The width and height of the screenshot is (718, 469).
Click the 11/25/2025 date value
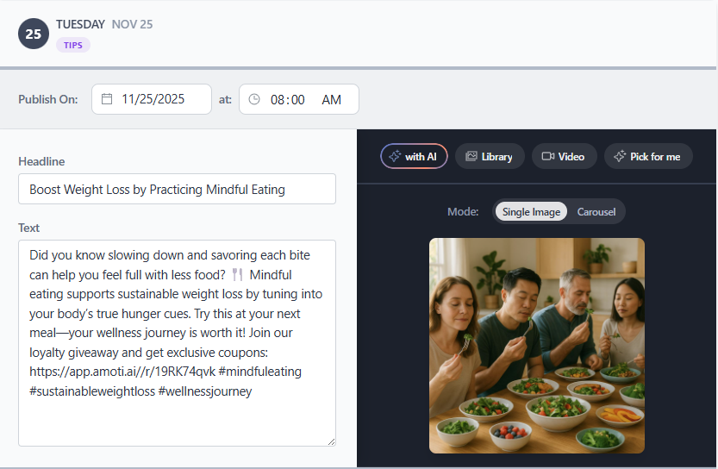click(153, 99)
